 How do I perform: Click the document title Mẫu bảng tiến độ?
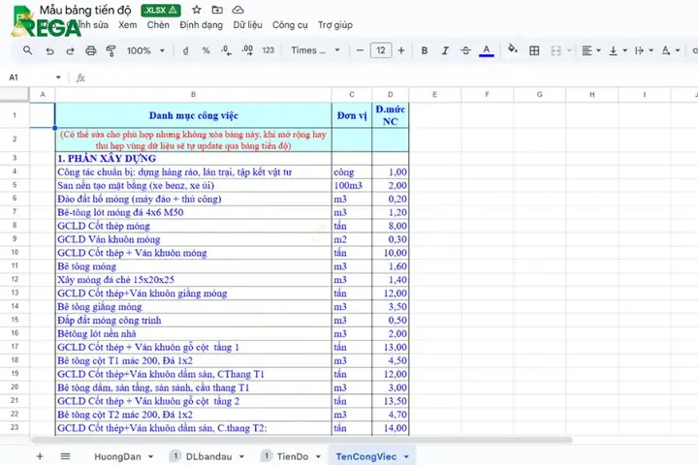point(85,10)
